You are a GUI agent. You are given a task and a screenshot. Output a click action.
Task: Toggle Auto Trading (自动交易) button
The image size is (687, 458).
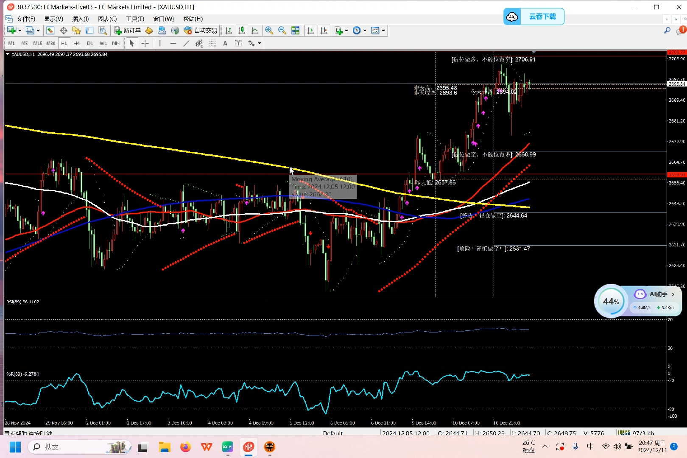tap(201, 31)
